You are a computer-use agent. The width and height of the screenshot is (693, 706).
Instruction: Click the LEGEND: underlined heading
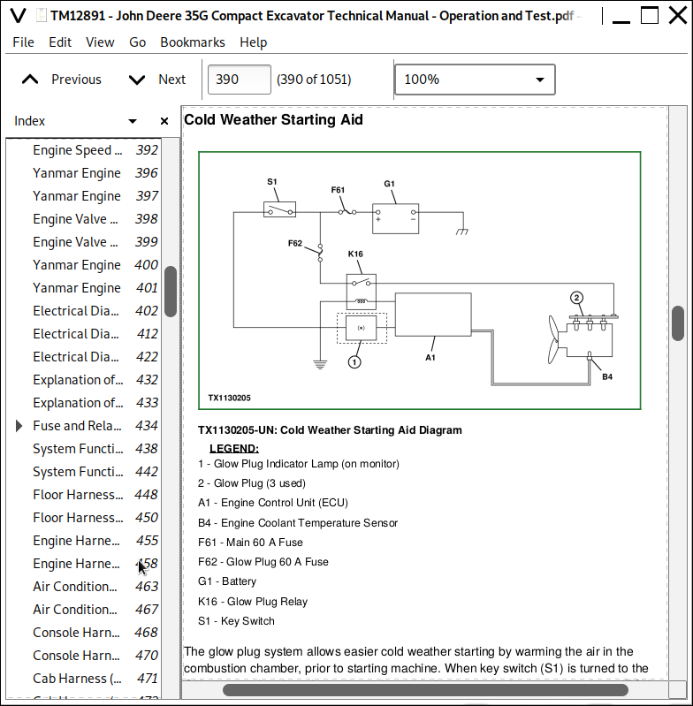click(234, 449)
